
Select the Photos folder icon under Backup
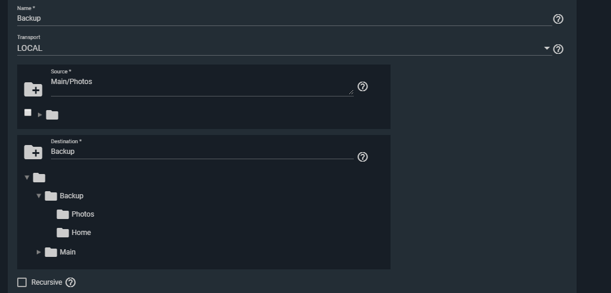coord(63,214)
